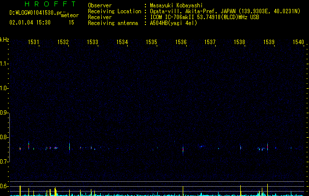Select the ICOM IC-706mkII receiver text
309x196 pixels.
[x=204, y=17]
